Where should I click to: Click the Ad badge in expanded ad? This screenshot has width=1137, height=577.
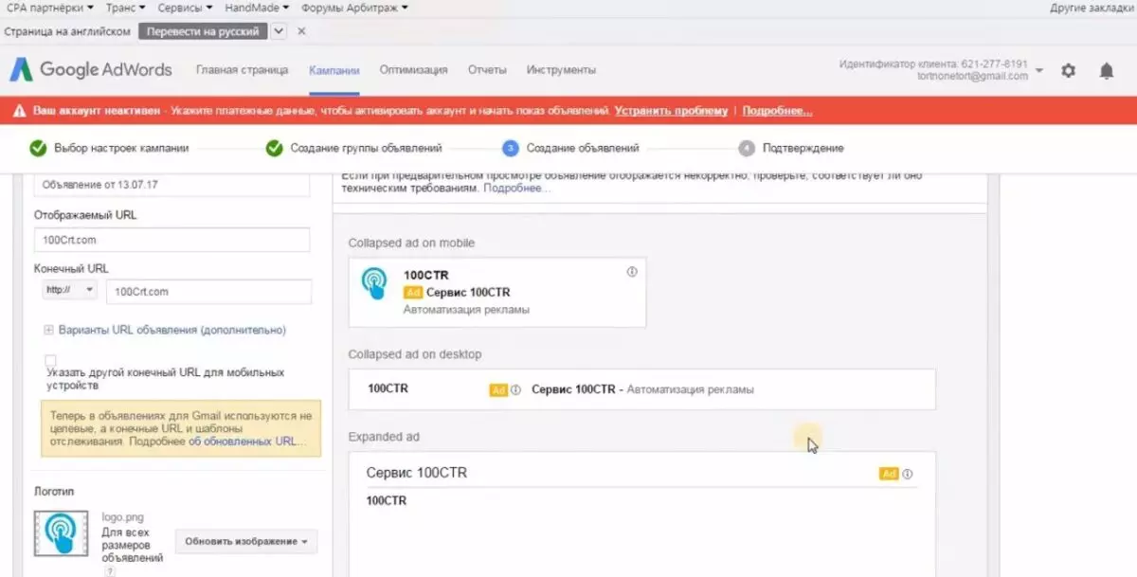889,474
